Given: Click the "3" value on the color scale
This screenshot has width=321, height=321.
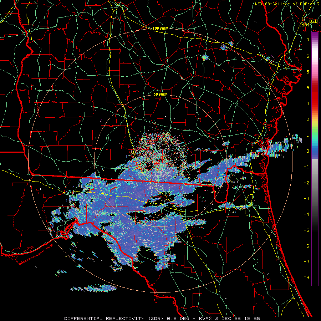Looking at the screenshot, I should (308, 103).
